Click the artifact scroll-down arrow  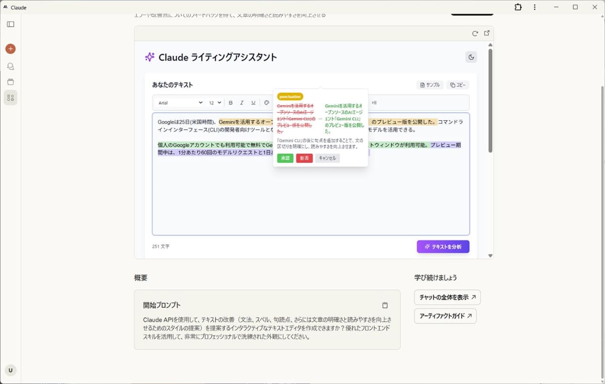(491, 255)
